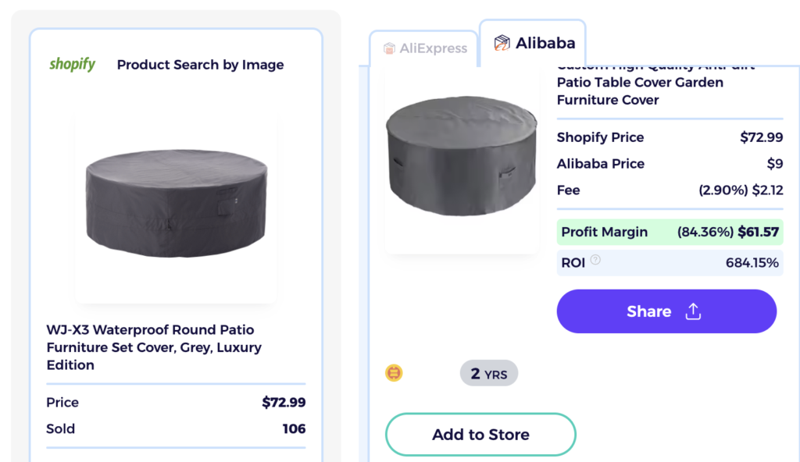
Task: Click the Alibaba Price $9 value
Action: point(774,164)
